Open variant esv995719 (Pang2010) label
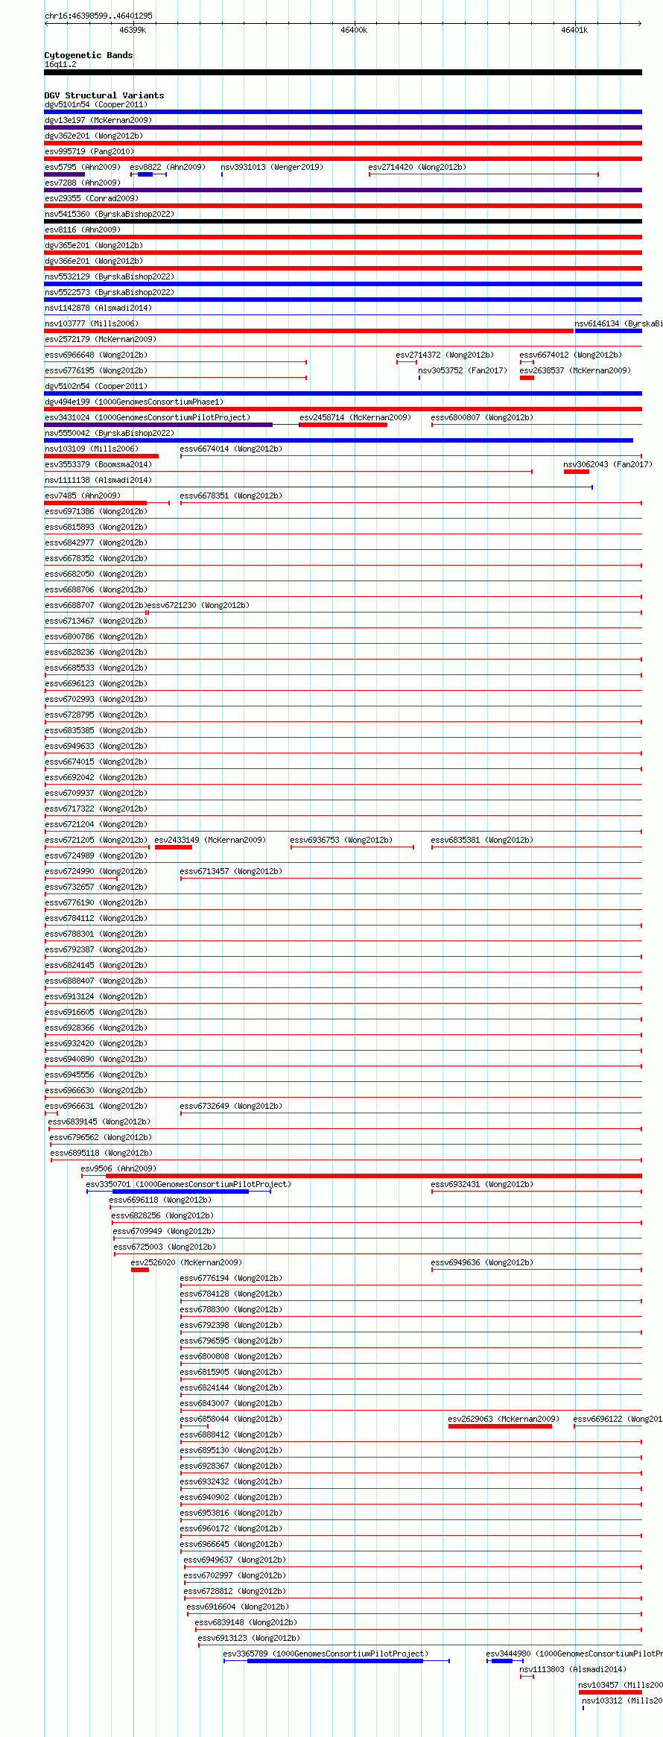 (89, 151)
